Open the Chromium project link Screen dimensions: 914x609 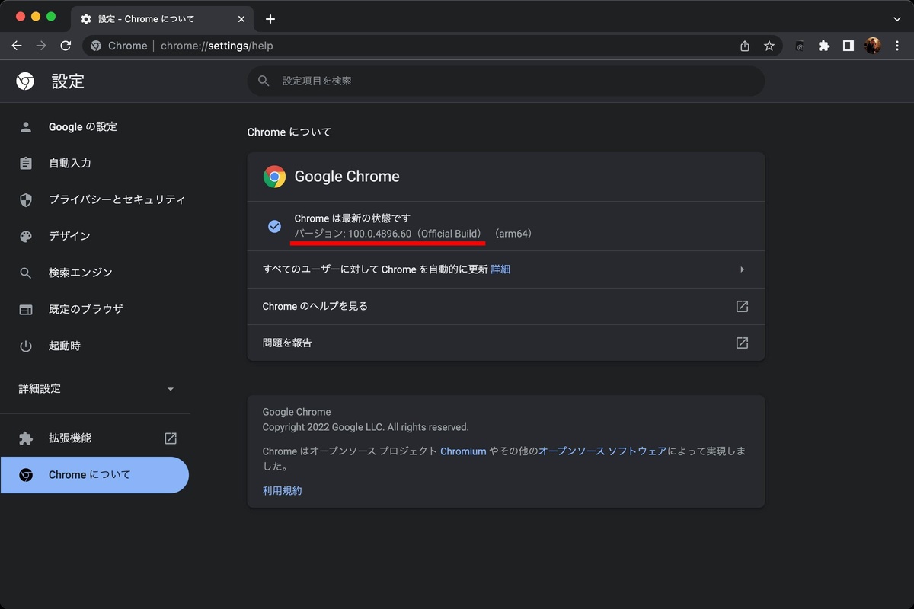pyautogui.click(x=463, y=451)
